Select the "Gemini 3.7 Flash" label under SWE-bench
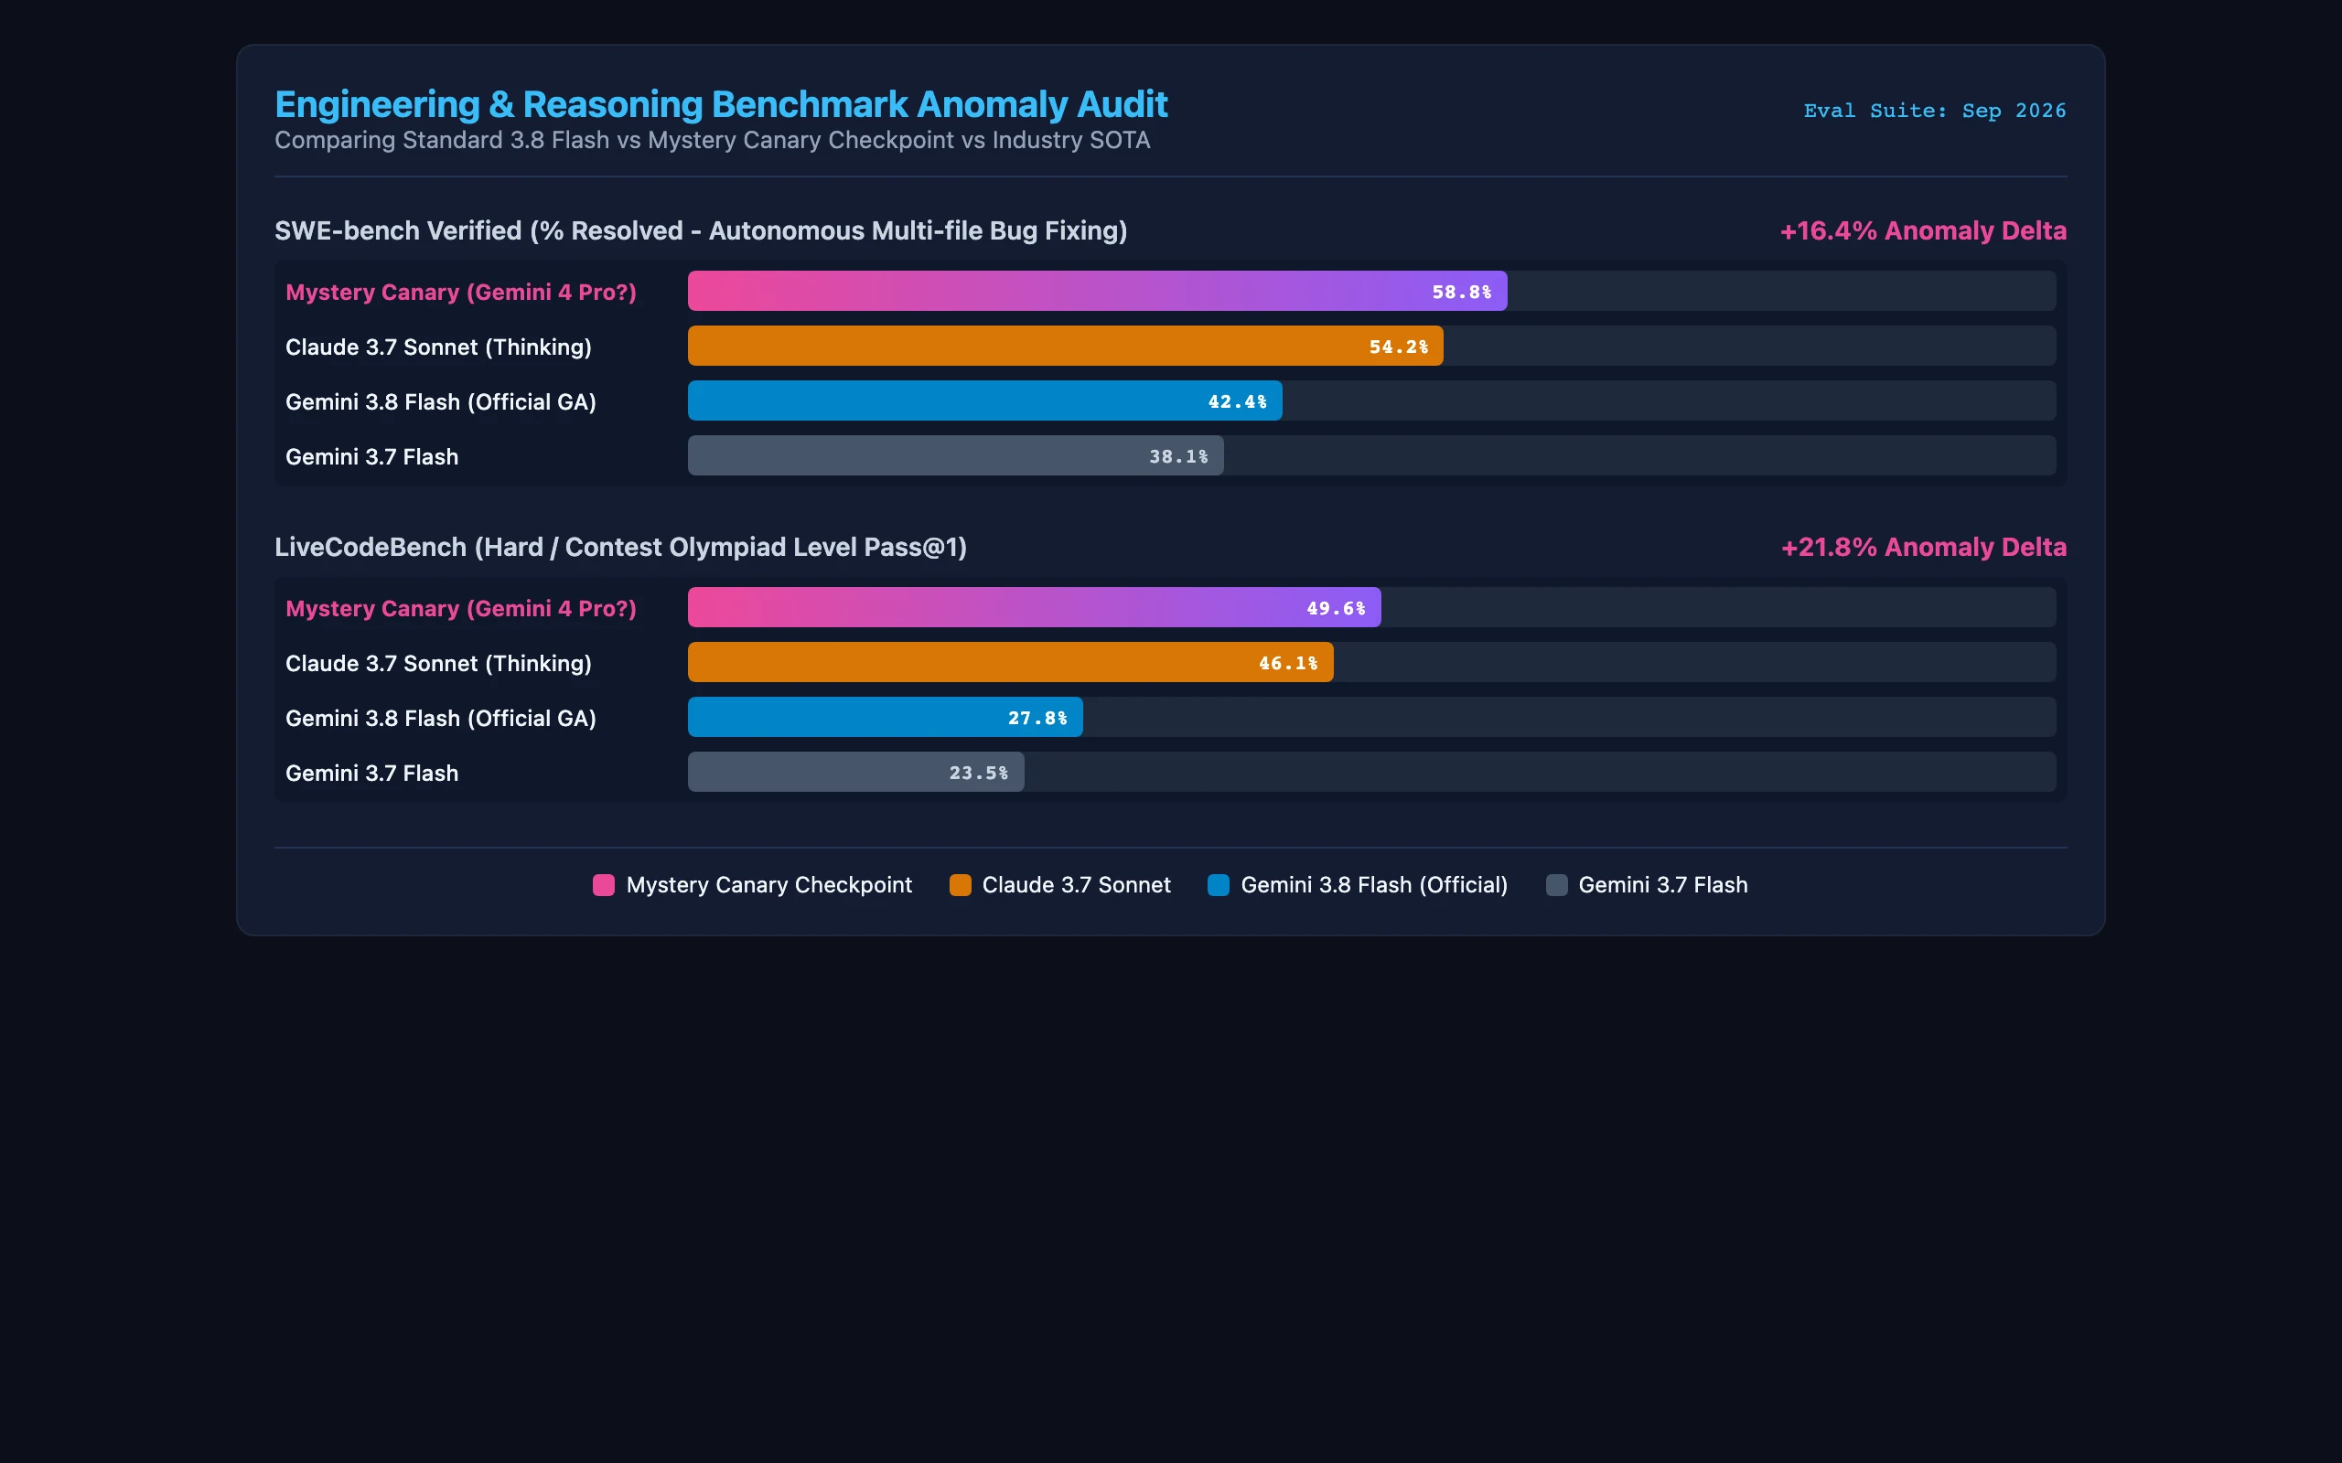The width and height of the screenshot is (2342, 1463). (371, 456)
